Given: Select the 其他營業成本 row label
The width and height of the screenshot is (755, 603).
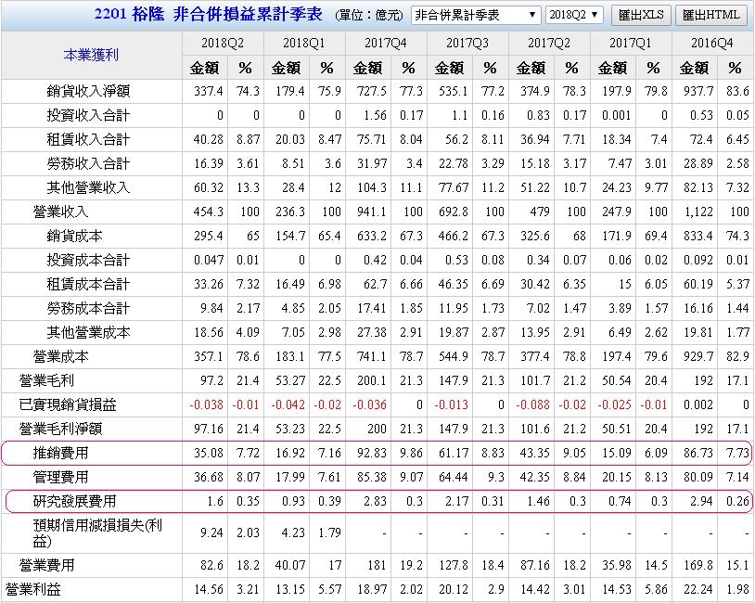Looking at the screenshot, I should 88,332.
